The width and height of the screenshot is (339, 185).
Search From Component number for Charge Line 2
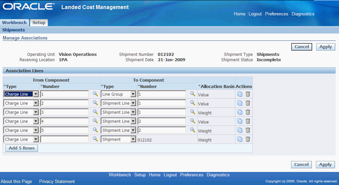[x=95, y=103]
